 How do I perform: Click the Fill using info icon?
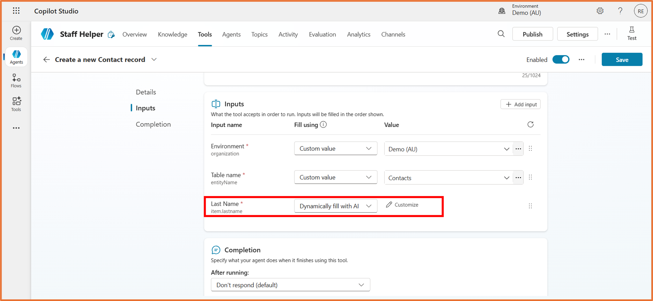click(323, 125)
